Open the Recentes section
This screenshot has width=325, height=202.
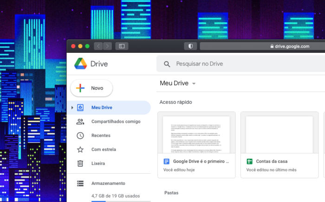[x=109, y=136]
